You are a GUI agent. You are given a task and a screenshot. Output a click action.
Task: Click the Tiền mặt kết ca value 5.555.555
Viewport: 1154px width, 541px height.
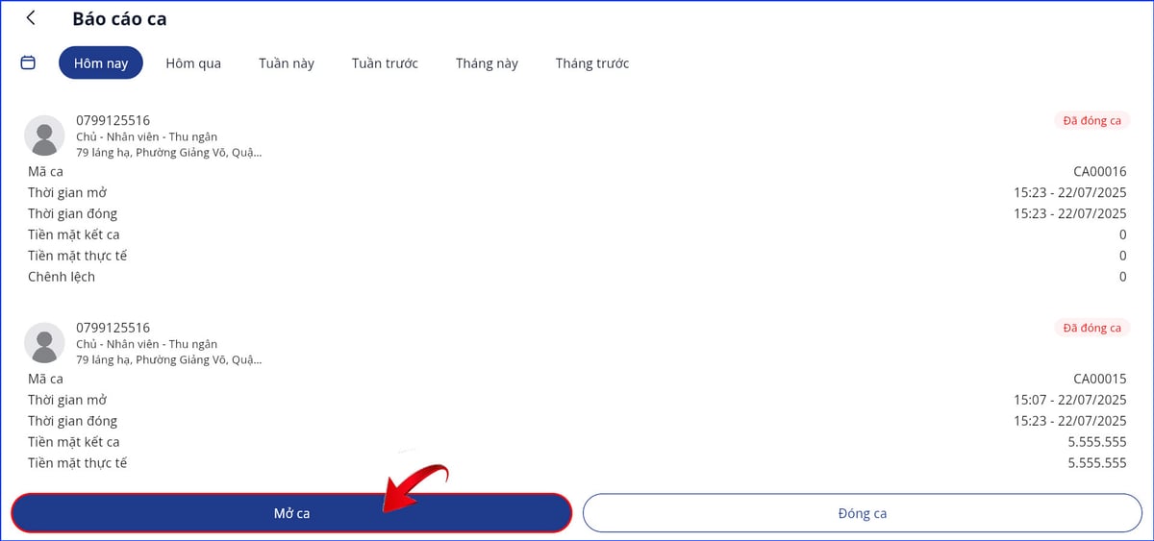(x=1096, y=442)
